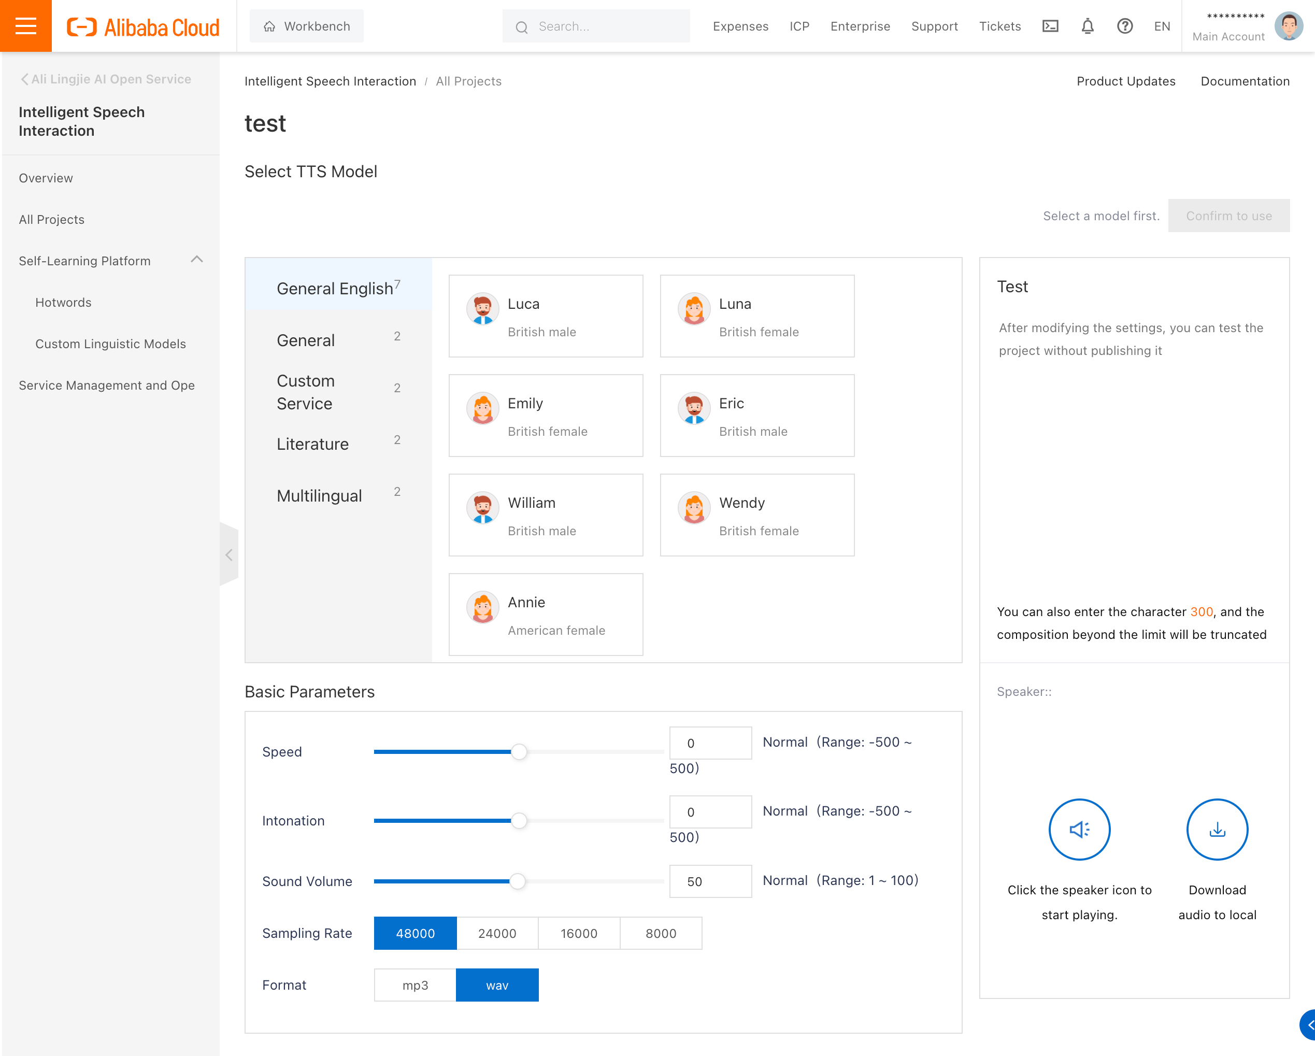Click the help question mark icon

tap(1125, 26)
